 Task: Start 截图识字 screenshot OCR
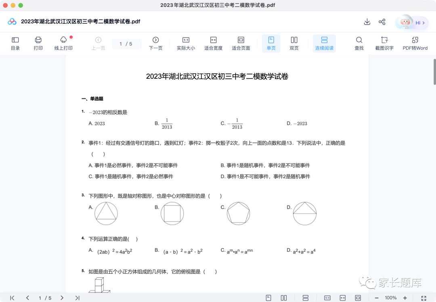click(384, 44)
